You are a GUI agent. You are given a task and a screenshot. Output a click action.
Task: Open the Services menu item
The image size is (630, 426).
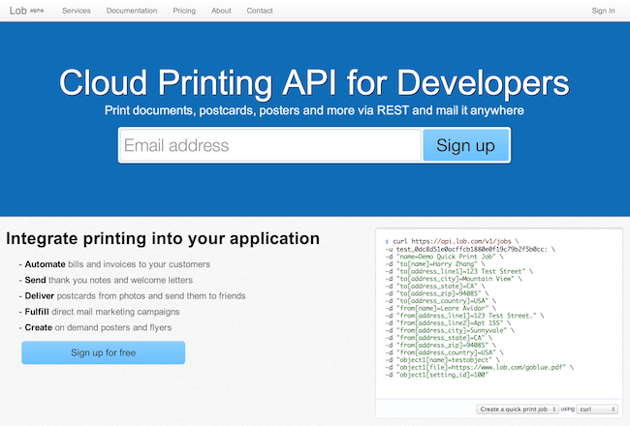(77, 11)
